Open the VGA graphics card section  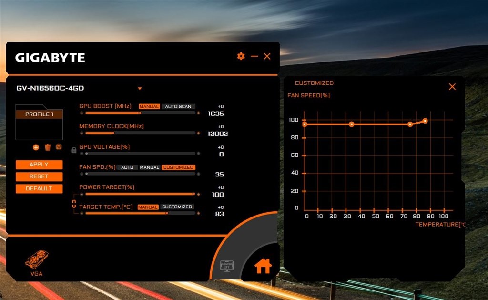pos(36,263)
